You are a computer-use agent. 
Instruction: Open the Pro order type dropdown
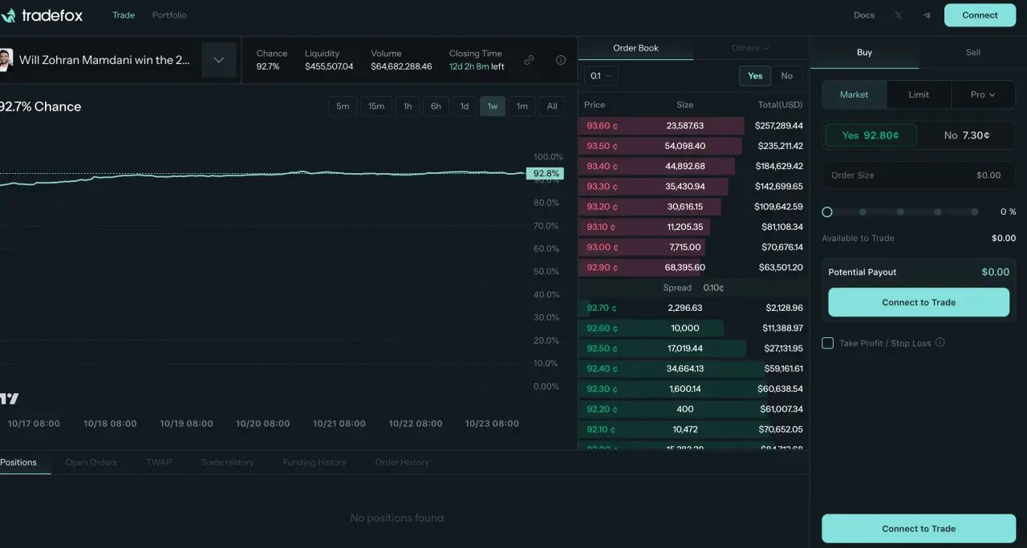(x=983, y=94)
